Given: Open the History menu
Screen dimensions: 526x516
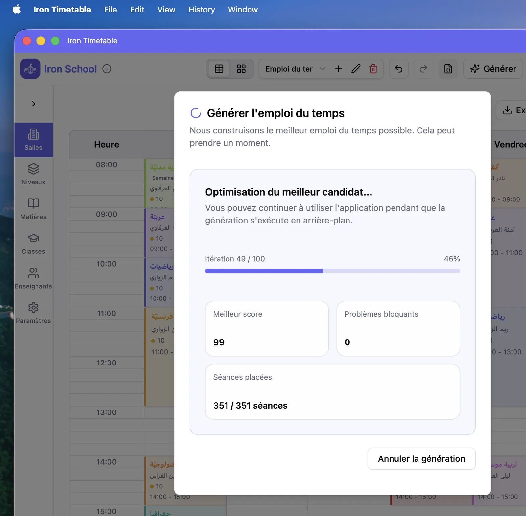Looking at the screenshot, I should point(202,10).
